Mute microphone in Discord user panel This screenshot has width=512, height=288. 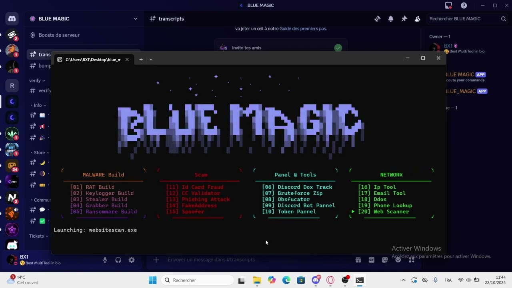[105, 260]
